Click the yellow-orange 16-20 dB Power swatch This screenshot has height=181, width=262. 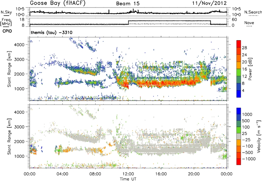(239, 65)
